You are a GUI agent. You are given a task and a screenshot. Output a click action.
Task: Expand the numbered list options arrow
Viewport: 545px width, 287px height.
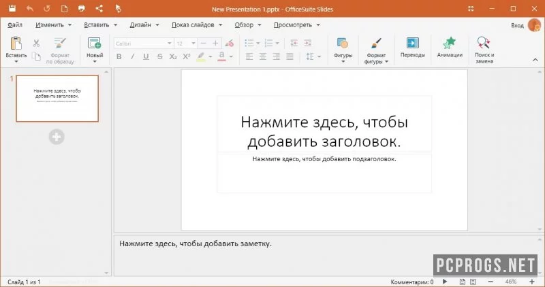coord(277,44)
